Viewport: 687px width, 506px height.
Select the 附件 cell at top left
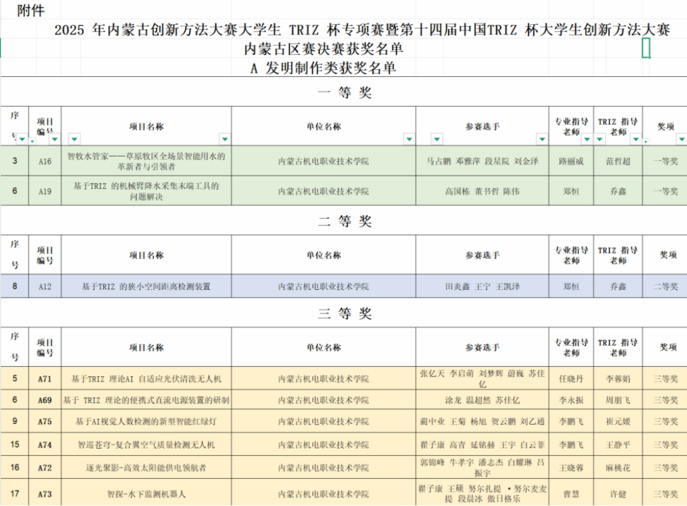tap(31, 11)
